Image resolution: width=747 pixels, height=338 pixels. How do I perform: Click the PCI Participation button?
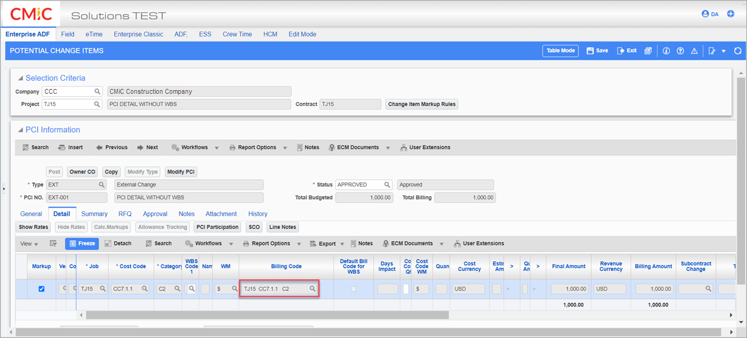pos(218,227)
